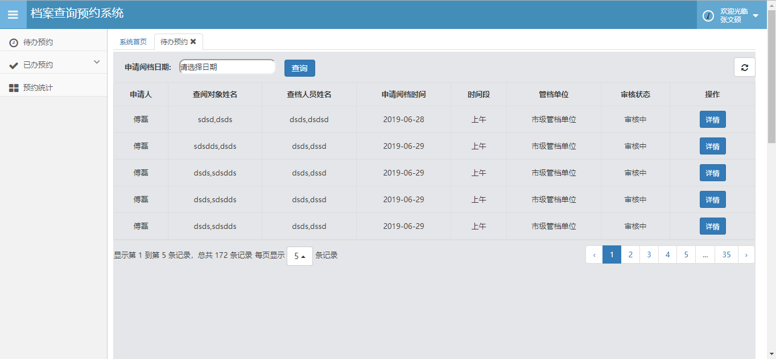The height and width of the screenshot is (359, 776).
Task: Switch to the 系统首页 tab
Action: click(x=133, y=42)
